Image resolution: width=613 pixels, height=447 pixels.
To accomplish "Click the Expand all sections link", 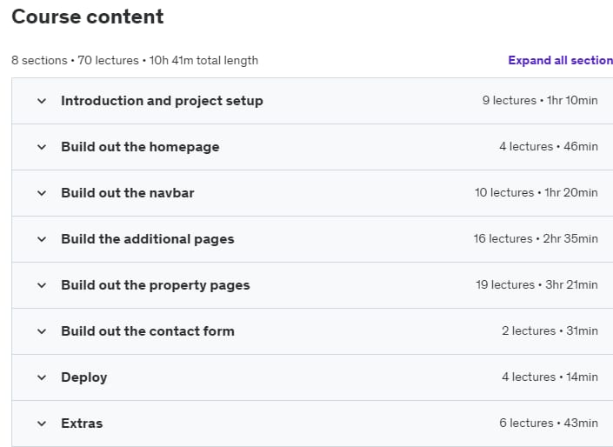I will (x=560, y=60).
